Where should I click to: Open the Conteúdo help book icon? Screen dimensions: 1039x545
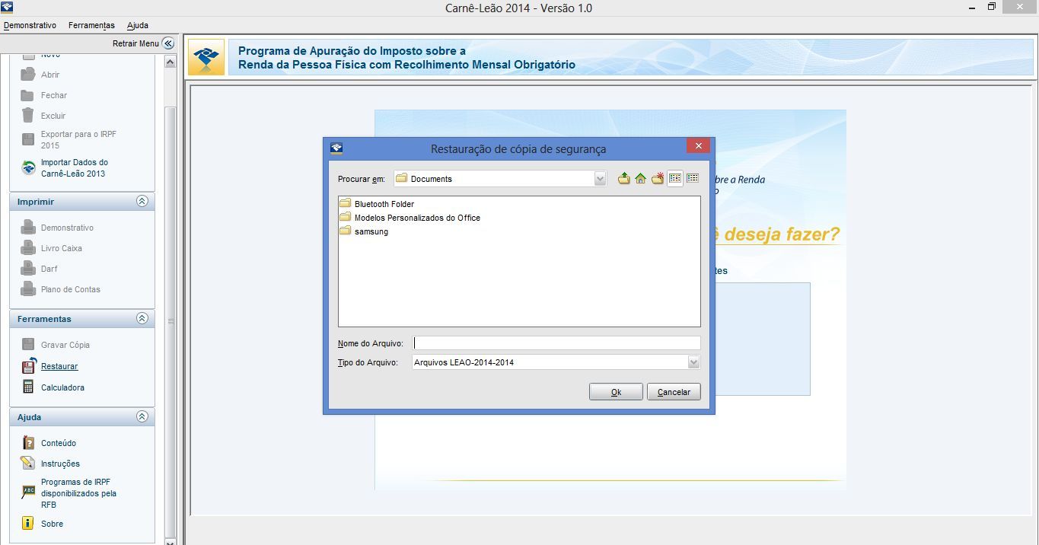click(x=28, y=443)
